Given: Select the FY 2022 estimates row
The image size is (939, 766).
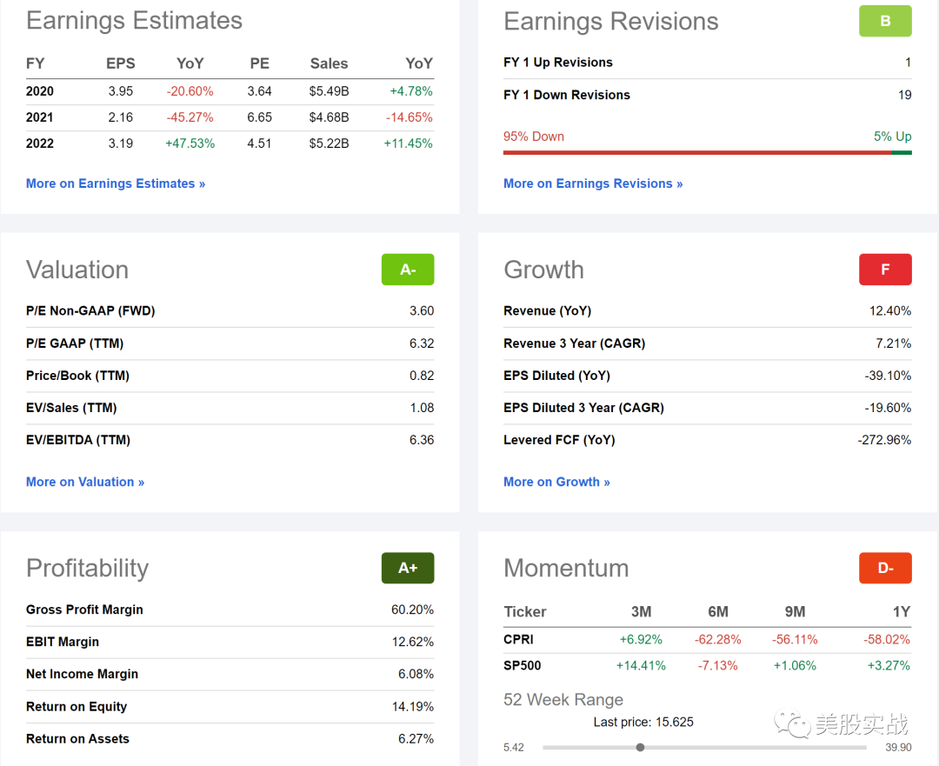Looking at the screenshot, I should (x=40, y=143).
